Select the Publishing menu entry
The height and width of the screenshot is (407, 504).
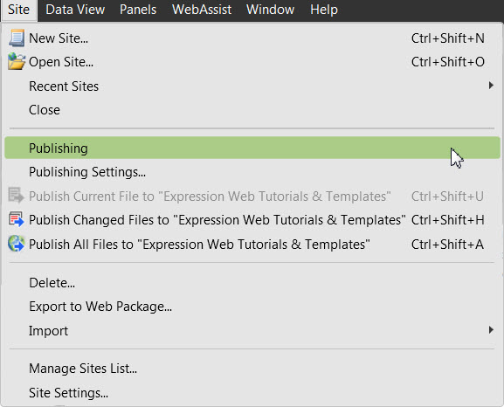pos(252,148)
